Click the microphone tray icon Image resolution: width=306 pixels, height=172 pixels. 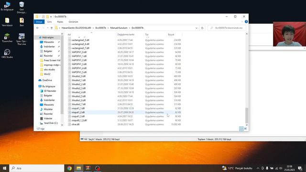(x=267, y=168)
